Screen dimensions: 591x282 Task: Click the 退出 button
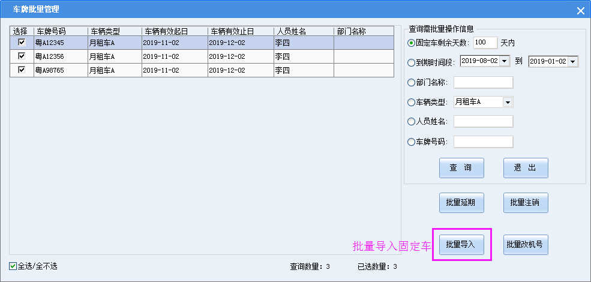[x=526, y=168]
